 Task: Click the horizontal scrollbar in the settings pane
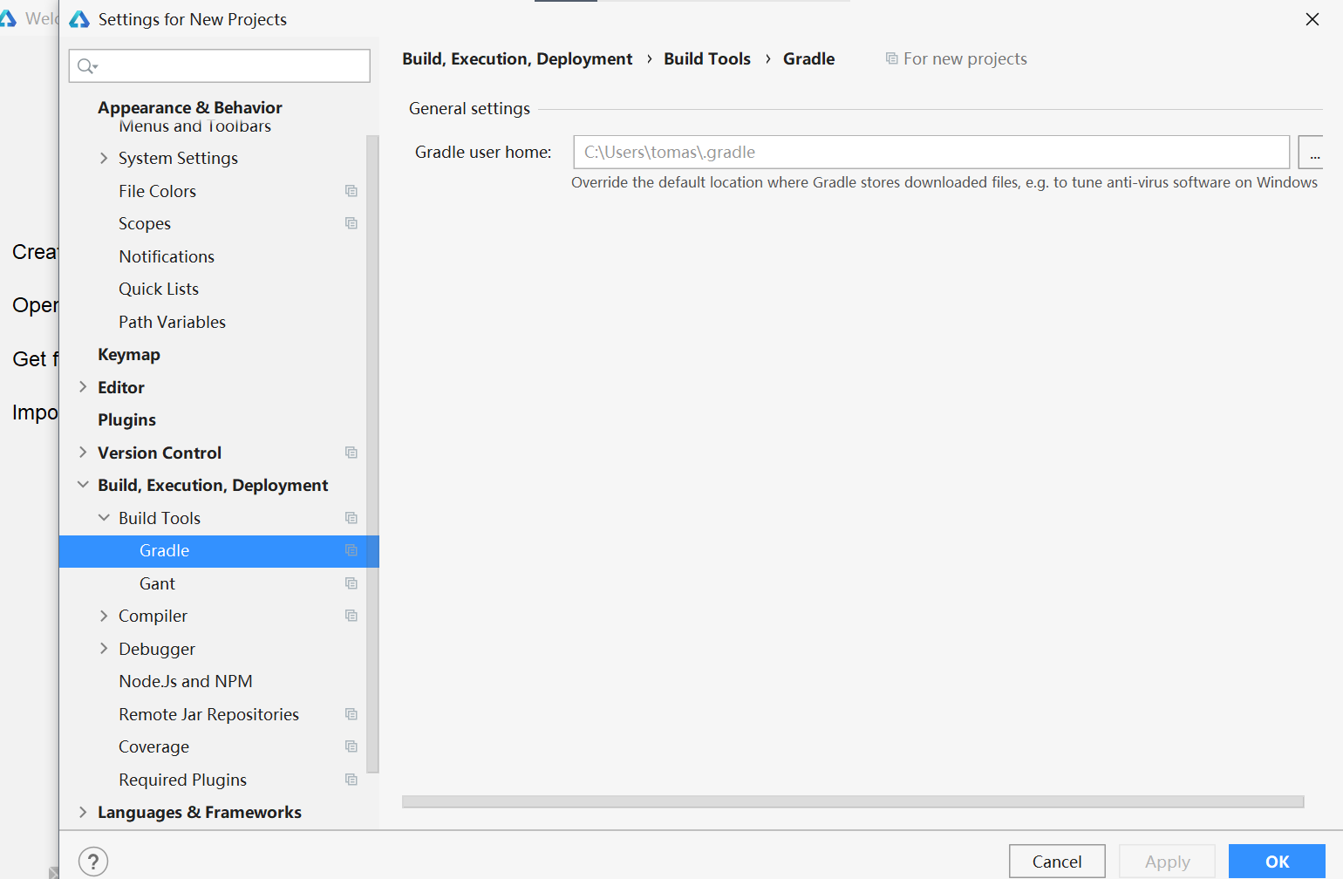click(853, 801)
